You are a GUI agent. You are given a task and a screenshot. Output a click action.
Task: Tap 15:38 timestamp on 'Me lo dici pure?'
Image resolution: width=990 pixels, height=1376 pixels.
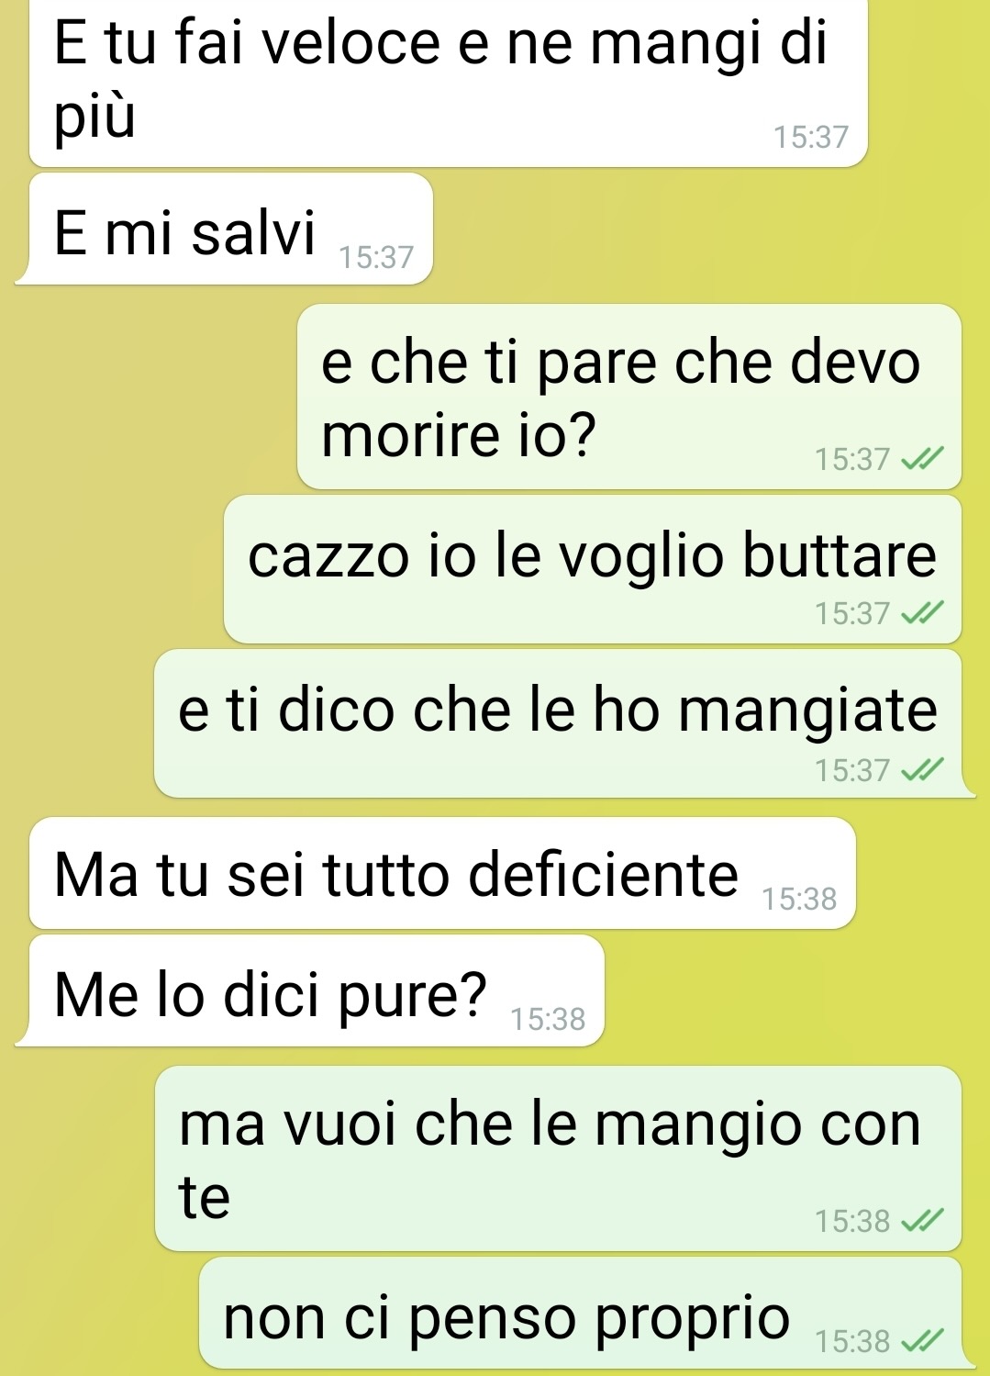point(548,1019)
